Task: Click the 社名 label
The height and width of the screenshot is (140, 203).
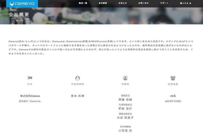Action: (x=30, y=84)
